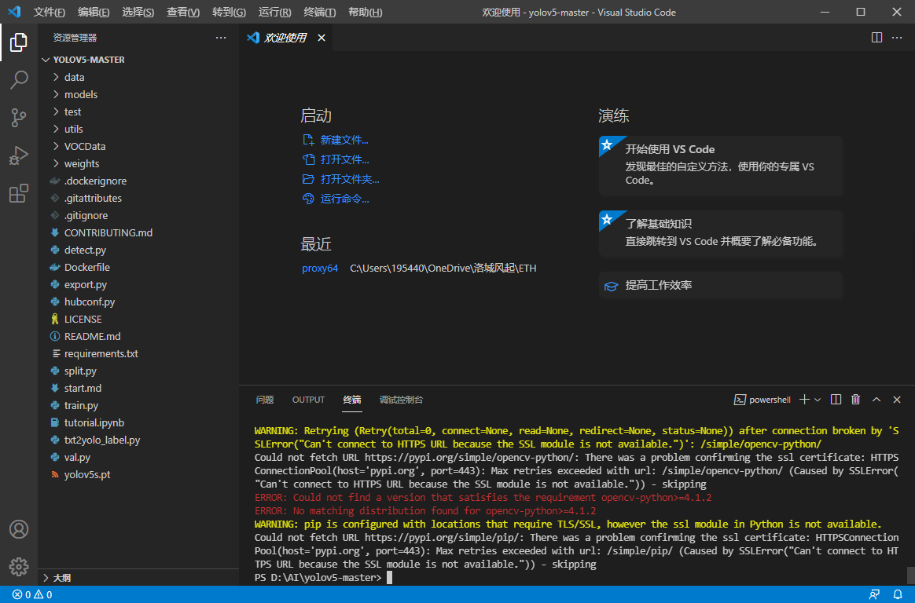Open the 运行(R) menu
Viewport: 915px width, 603px height.
pyautogui.click(x=275, y=13)
